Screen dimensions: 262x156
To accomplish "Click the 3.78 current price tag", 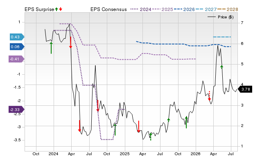I will 245,89.
